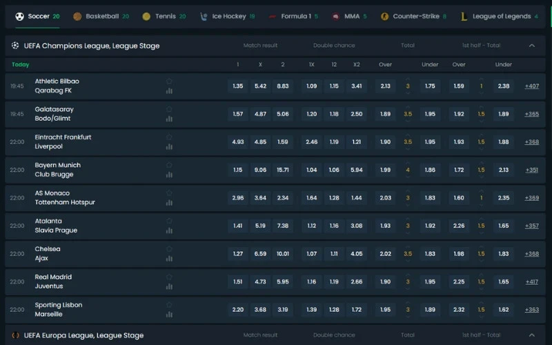The width and height of the screenshot is (552, 345).
Task: Open the Formula 1 tab
Action: 293,16
